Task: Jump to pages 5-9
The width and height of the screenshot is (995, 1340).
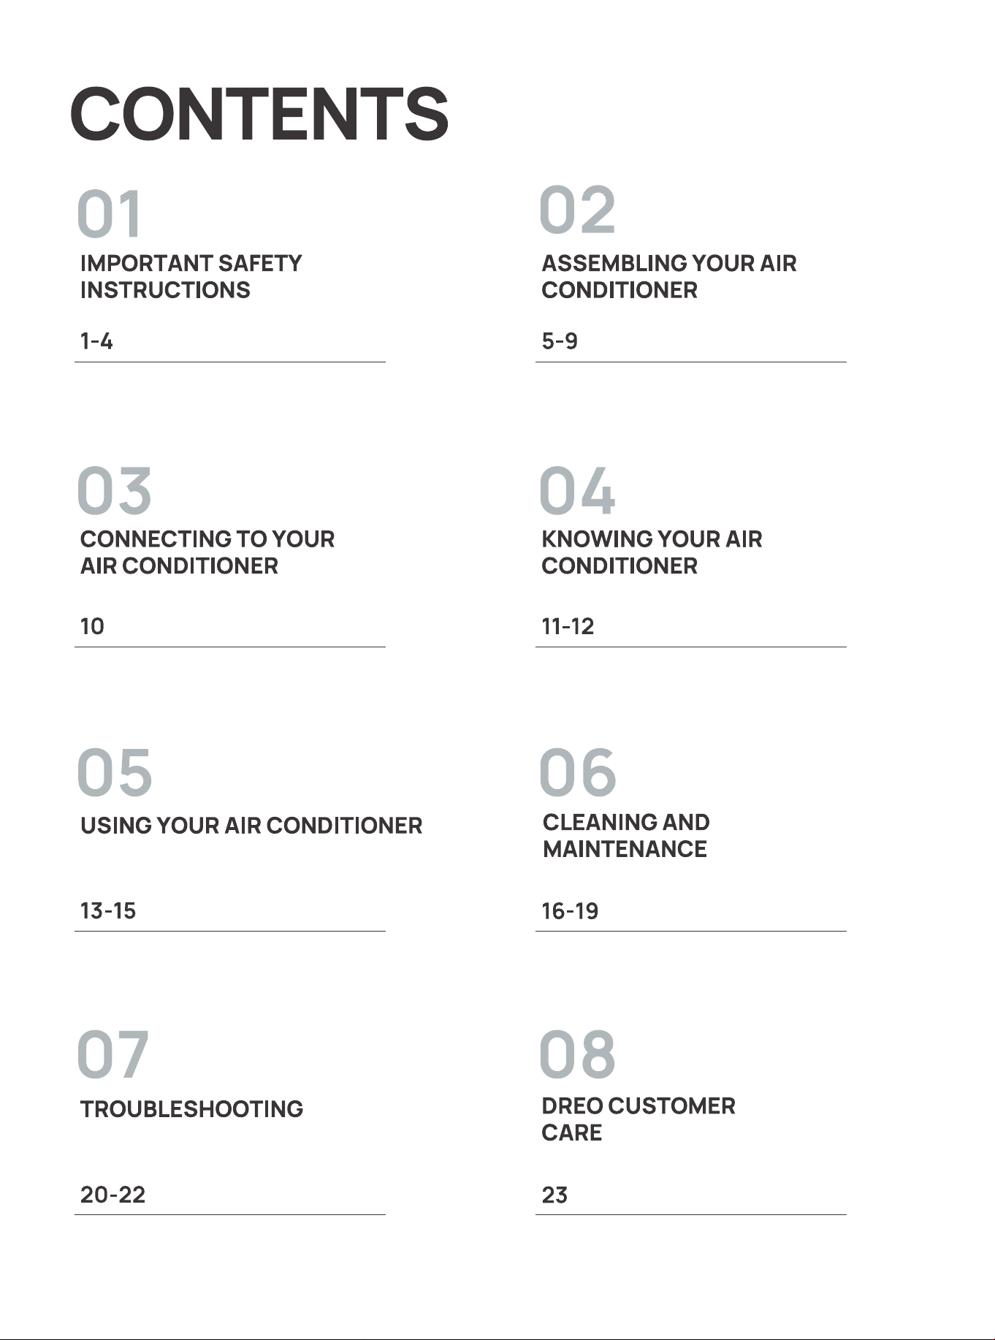Action: tap(560, 341)
